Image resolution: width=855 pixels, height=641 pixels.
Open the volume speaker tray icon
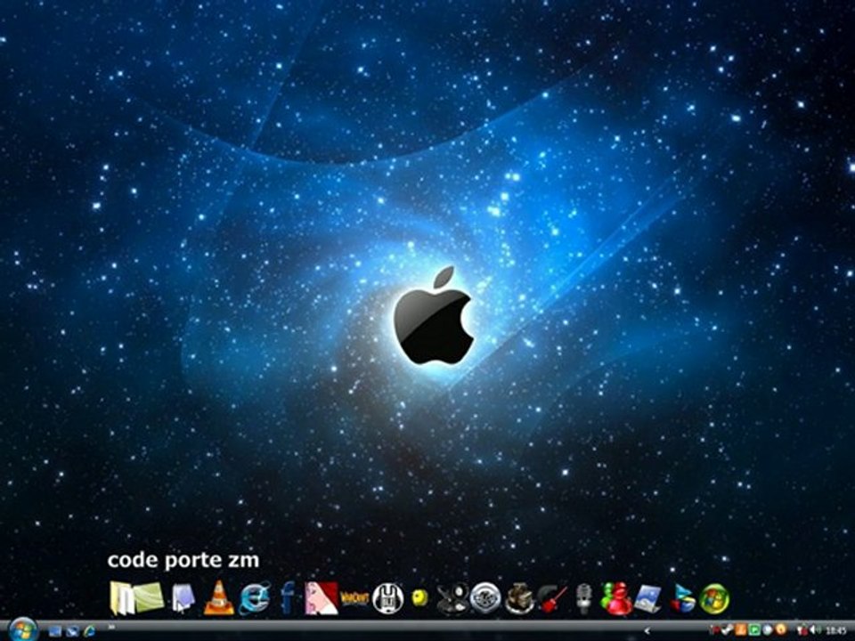pyautogui.click(x=817, y=630)
